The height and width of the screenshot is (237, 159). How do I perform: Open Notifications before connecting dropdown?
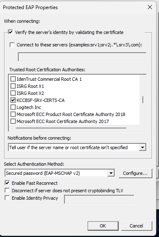[x=142, y=147]
